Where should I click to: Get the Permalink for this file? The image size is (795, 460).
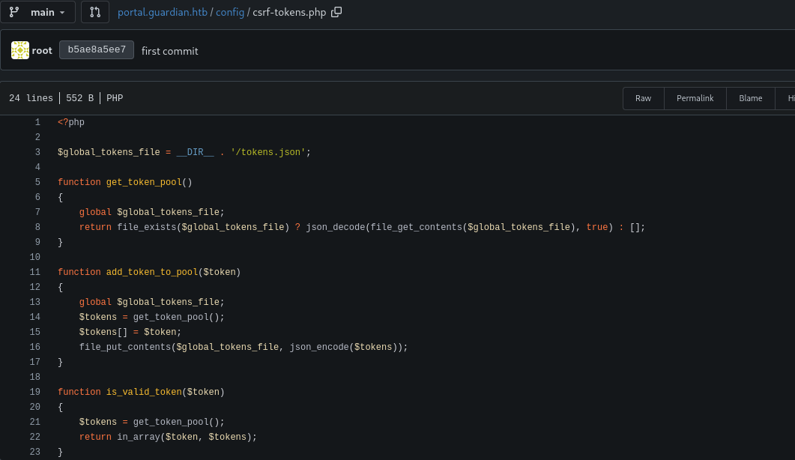695,98
